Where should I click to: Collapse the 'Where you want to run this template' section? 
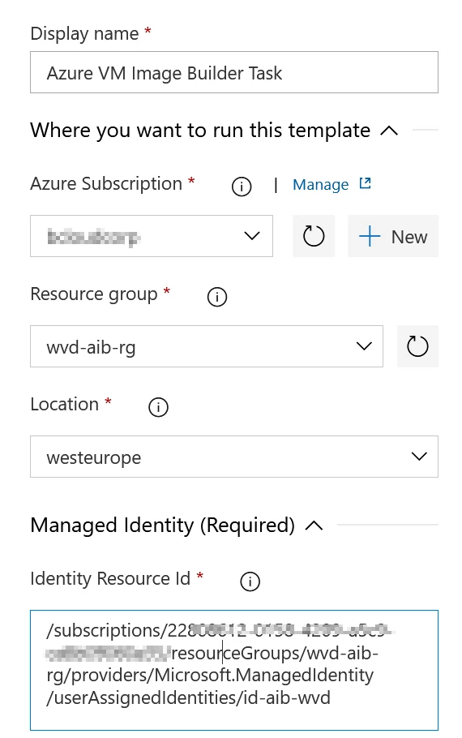pos(389,131)
